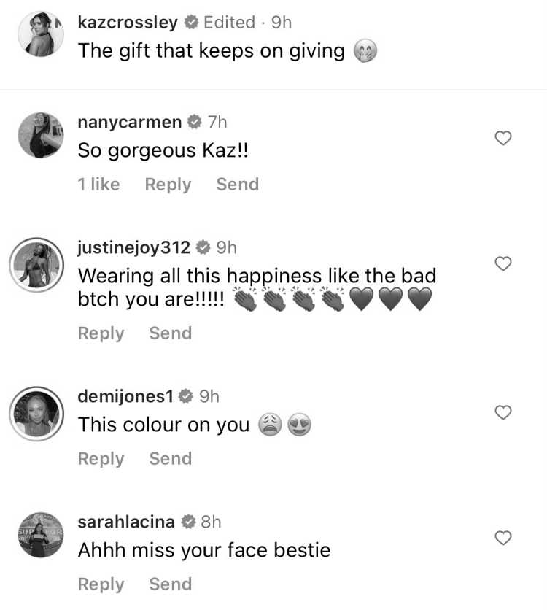Send demijones1's comment
The image size is (547, 610).
coord(171,459)
